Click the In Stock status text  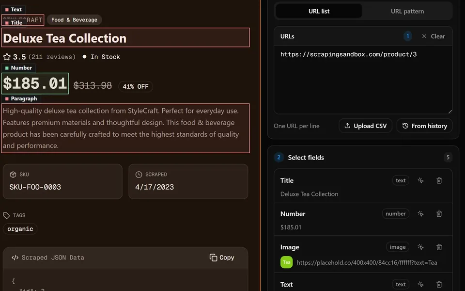(x=105, y=57)
